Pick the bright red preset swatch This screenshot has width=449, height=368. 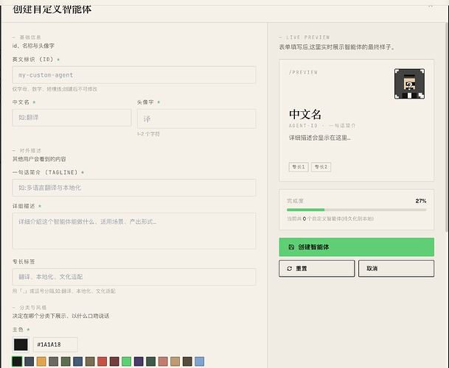[102, 361]
